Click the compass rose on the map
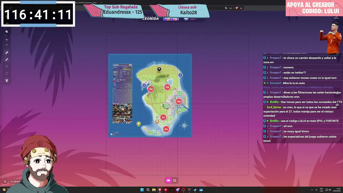This screenshot has width=343, height=193. tap(184, 125)
